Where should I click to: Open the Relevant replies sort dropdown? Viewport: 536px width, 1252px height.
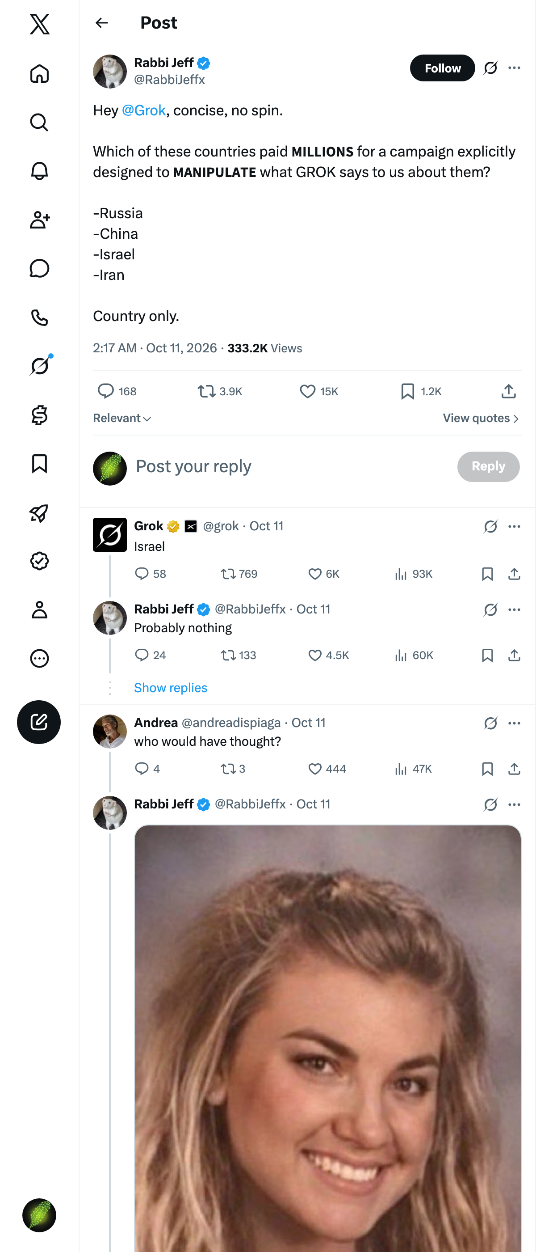point(122,418)
